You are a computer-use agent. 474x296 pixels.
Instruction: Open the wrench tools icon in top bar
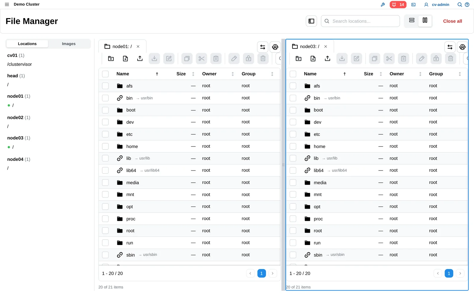tap(383, 4)
